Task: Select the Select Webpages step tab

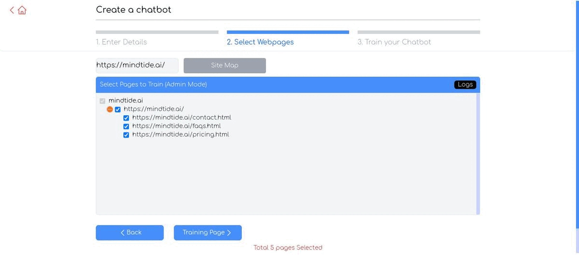Action: (x=260, y=42)
